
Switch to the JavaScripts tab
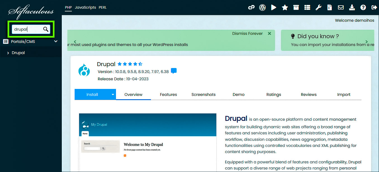85,7
